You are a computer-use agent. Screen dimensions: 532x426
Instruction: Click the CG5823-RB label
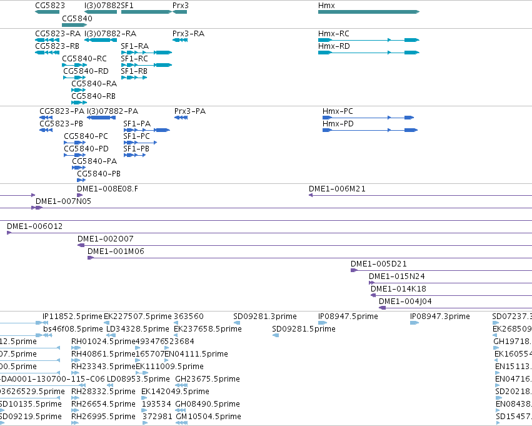[x=58, y=46]
